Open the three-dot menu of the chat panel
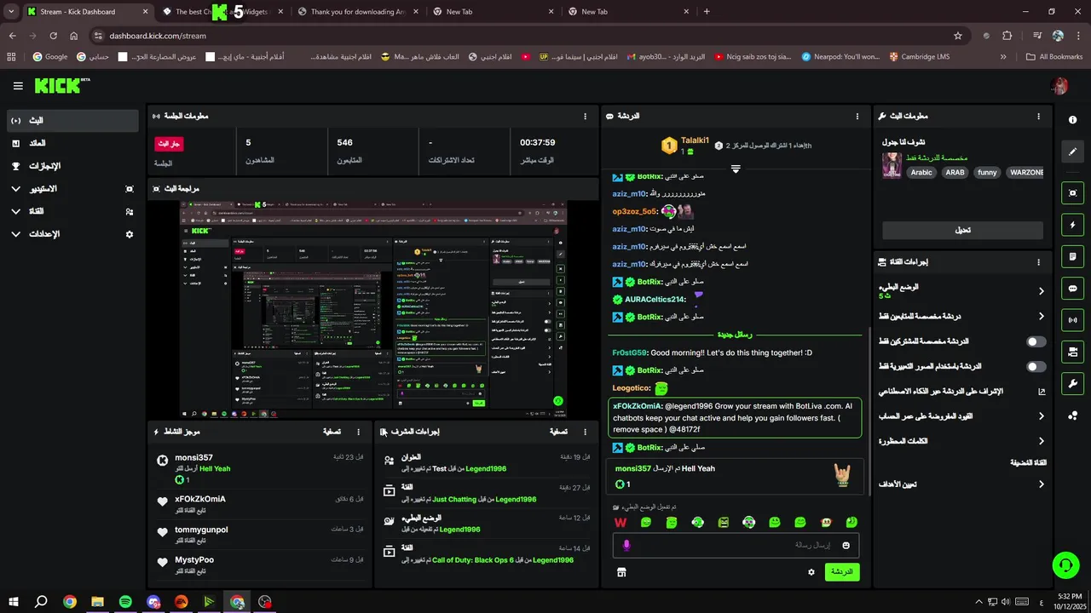Screen dimensions: 1091x613 [x=857, y=116]
